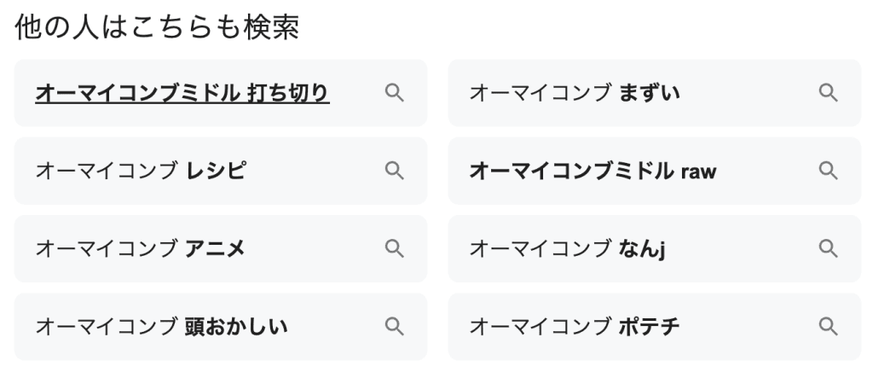Open the オーマイコンブ レシピ related search
This screenshot has height=378, width=873.
[141, 171]
